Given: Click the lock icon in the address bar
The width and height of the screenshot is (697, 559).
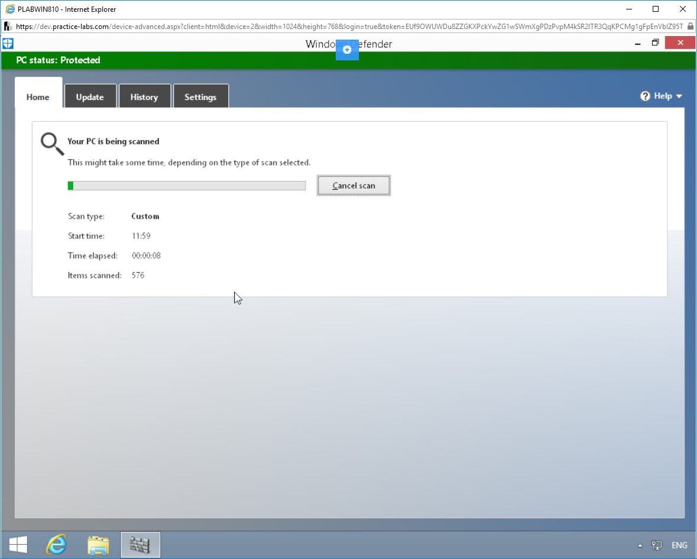Looking at the screenshot, I should pos(690,27).
